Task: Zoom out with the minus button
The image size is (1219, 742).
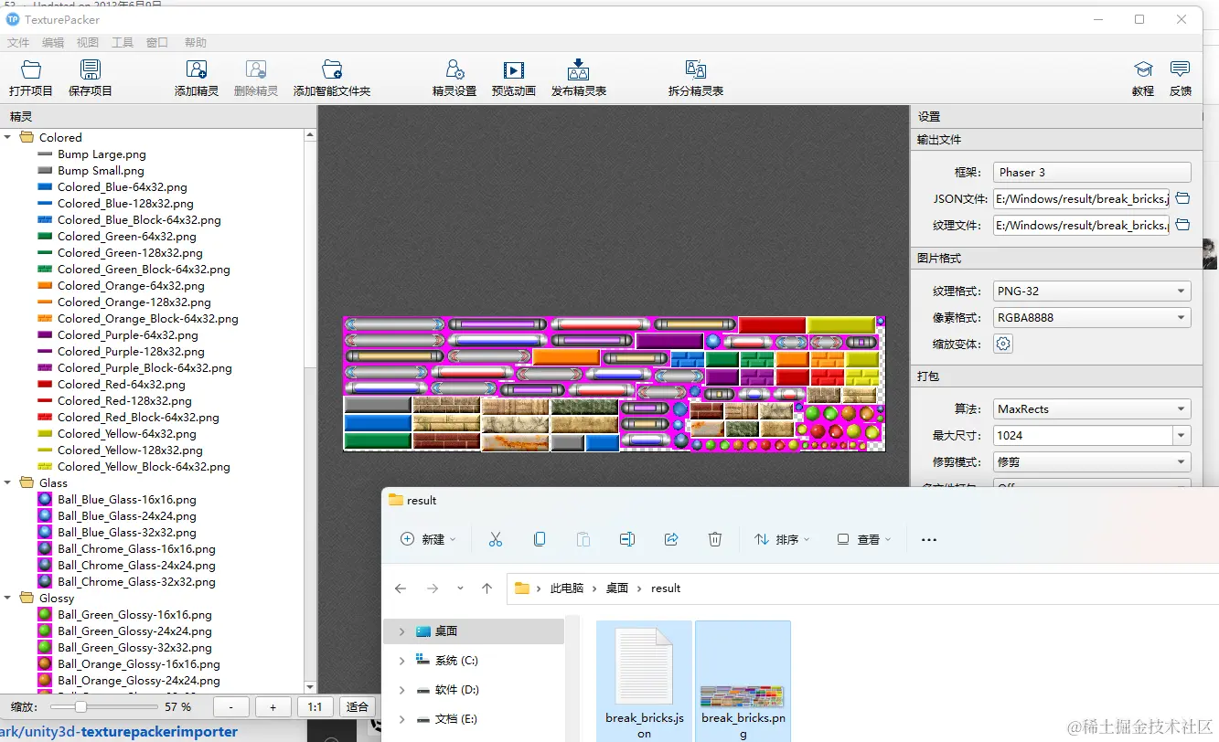Action: tap(231, 707)
